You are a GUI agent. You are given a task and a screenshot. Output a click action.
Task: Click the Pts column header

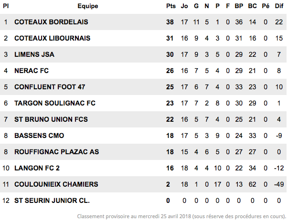(171, 6)
